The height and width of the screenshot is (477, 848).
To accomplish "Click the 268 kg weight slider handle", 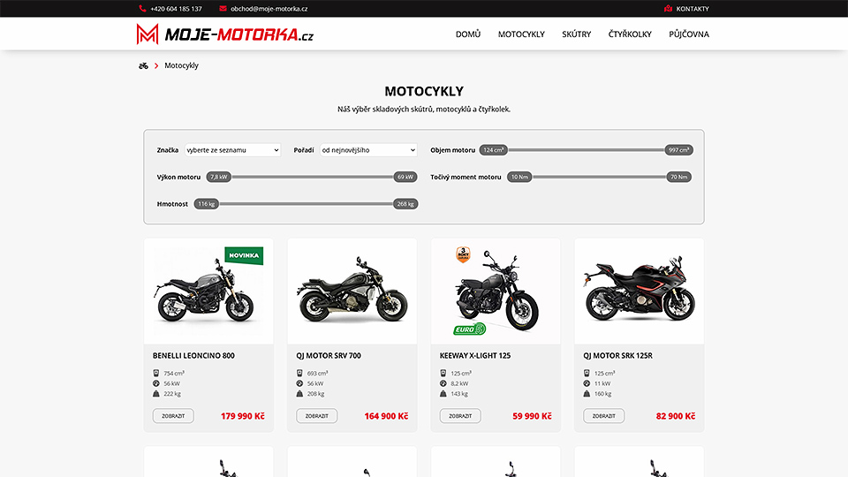I will coord(405,204).
